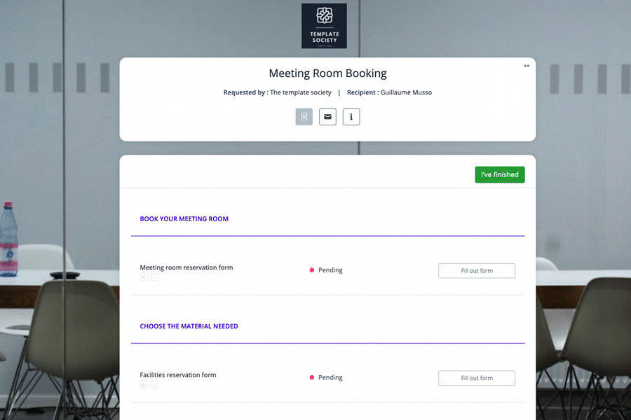The width and height of the screenshot is (631, 420).
Task: Click the Pending status of Meeting room reservation form
Action: pos(330,269)
